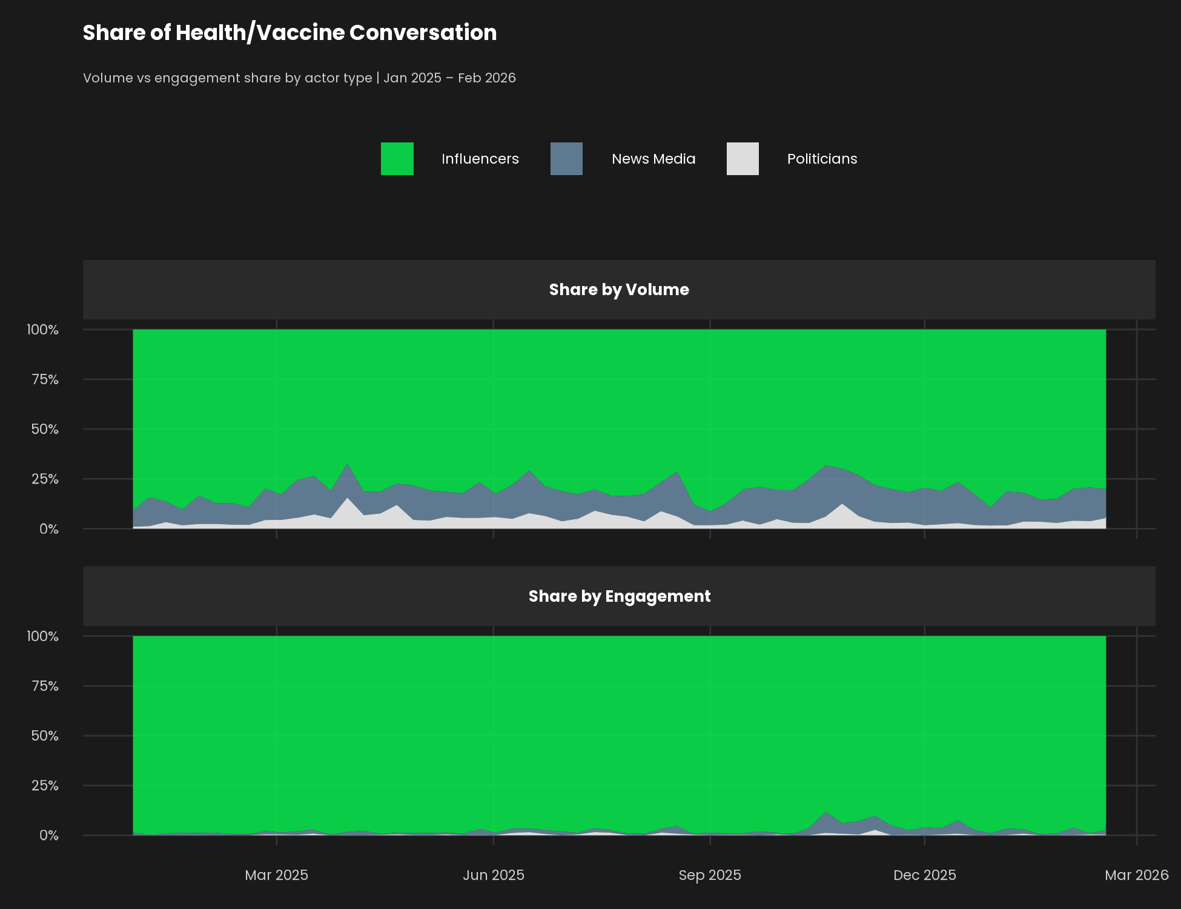Click the chart title Share of Health/Vaccine Conversation

point(289,33)
